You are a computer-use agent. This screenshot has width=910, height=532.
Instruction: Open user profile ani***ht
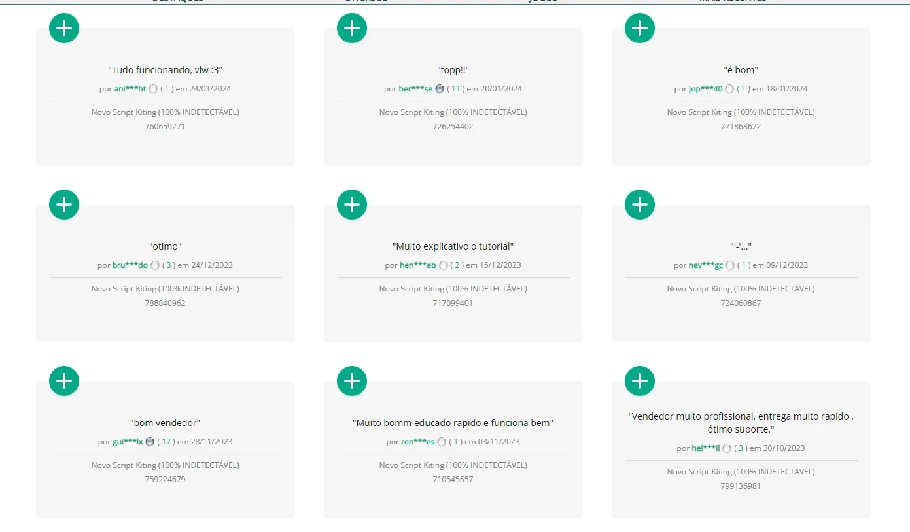(x=130, y=89)
